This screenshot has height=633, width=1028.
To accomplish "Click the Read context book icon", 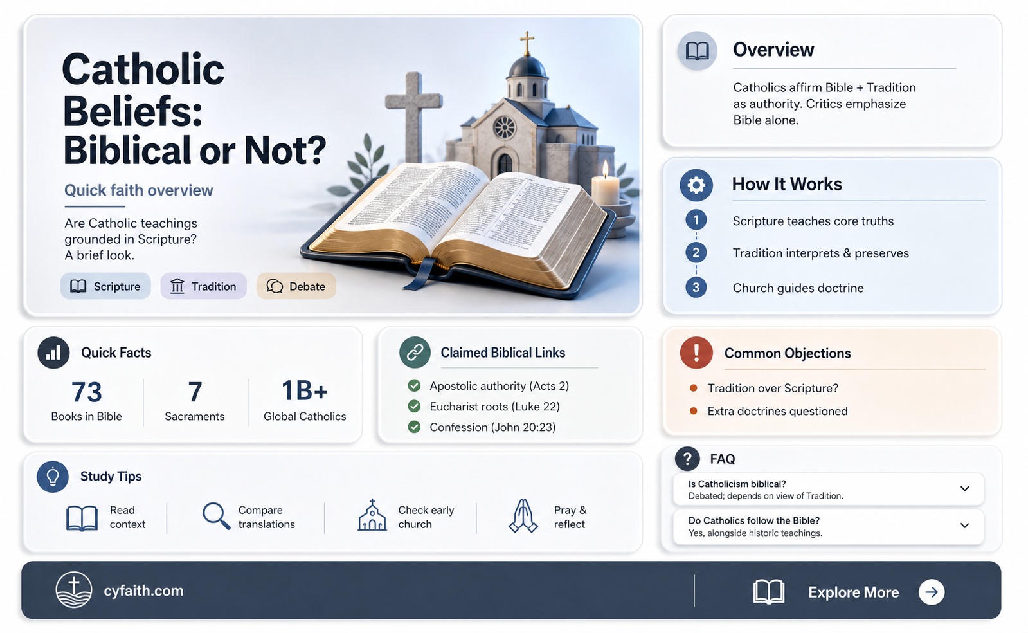I will [x=82, y=518].
